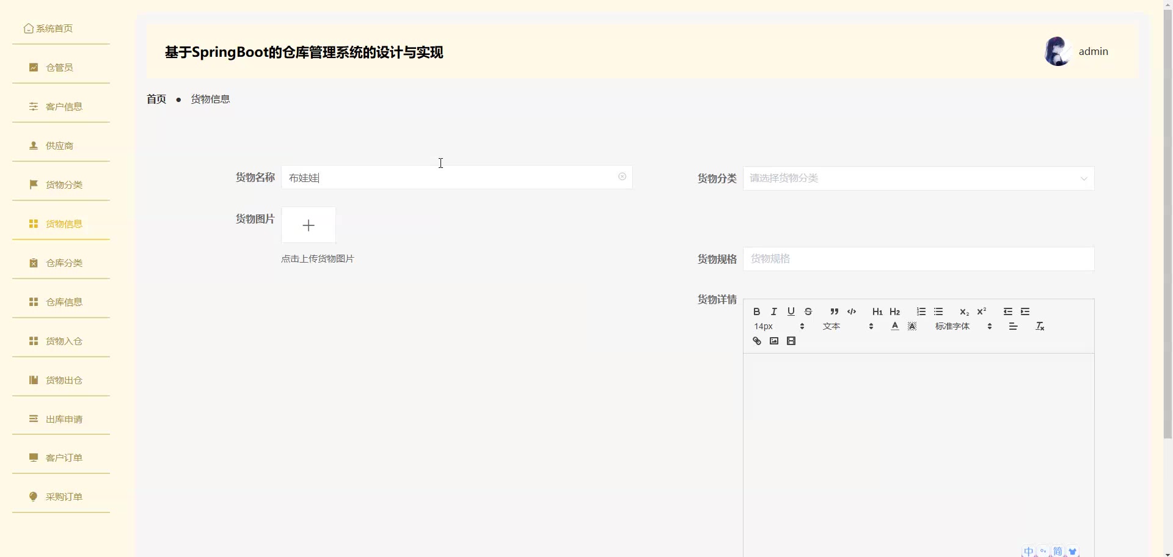Click the admin avatar picture
Viewport: 1173px width, 557px height.
pyautogui.click(x=1058, y=51)
